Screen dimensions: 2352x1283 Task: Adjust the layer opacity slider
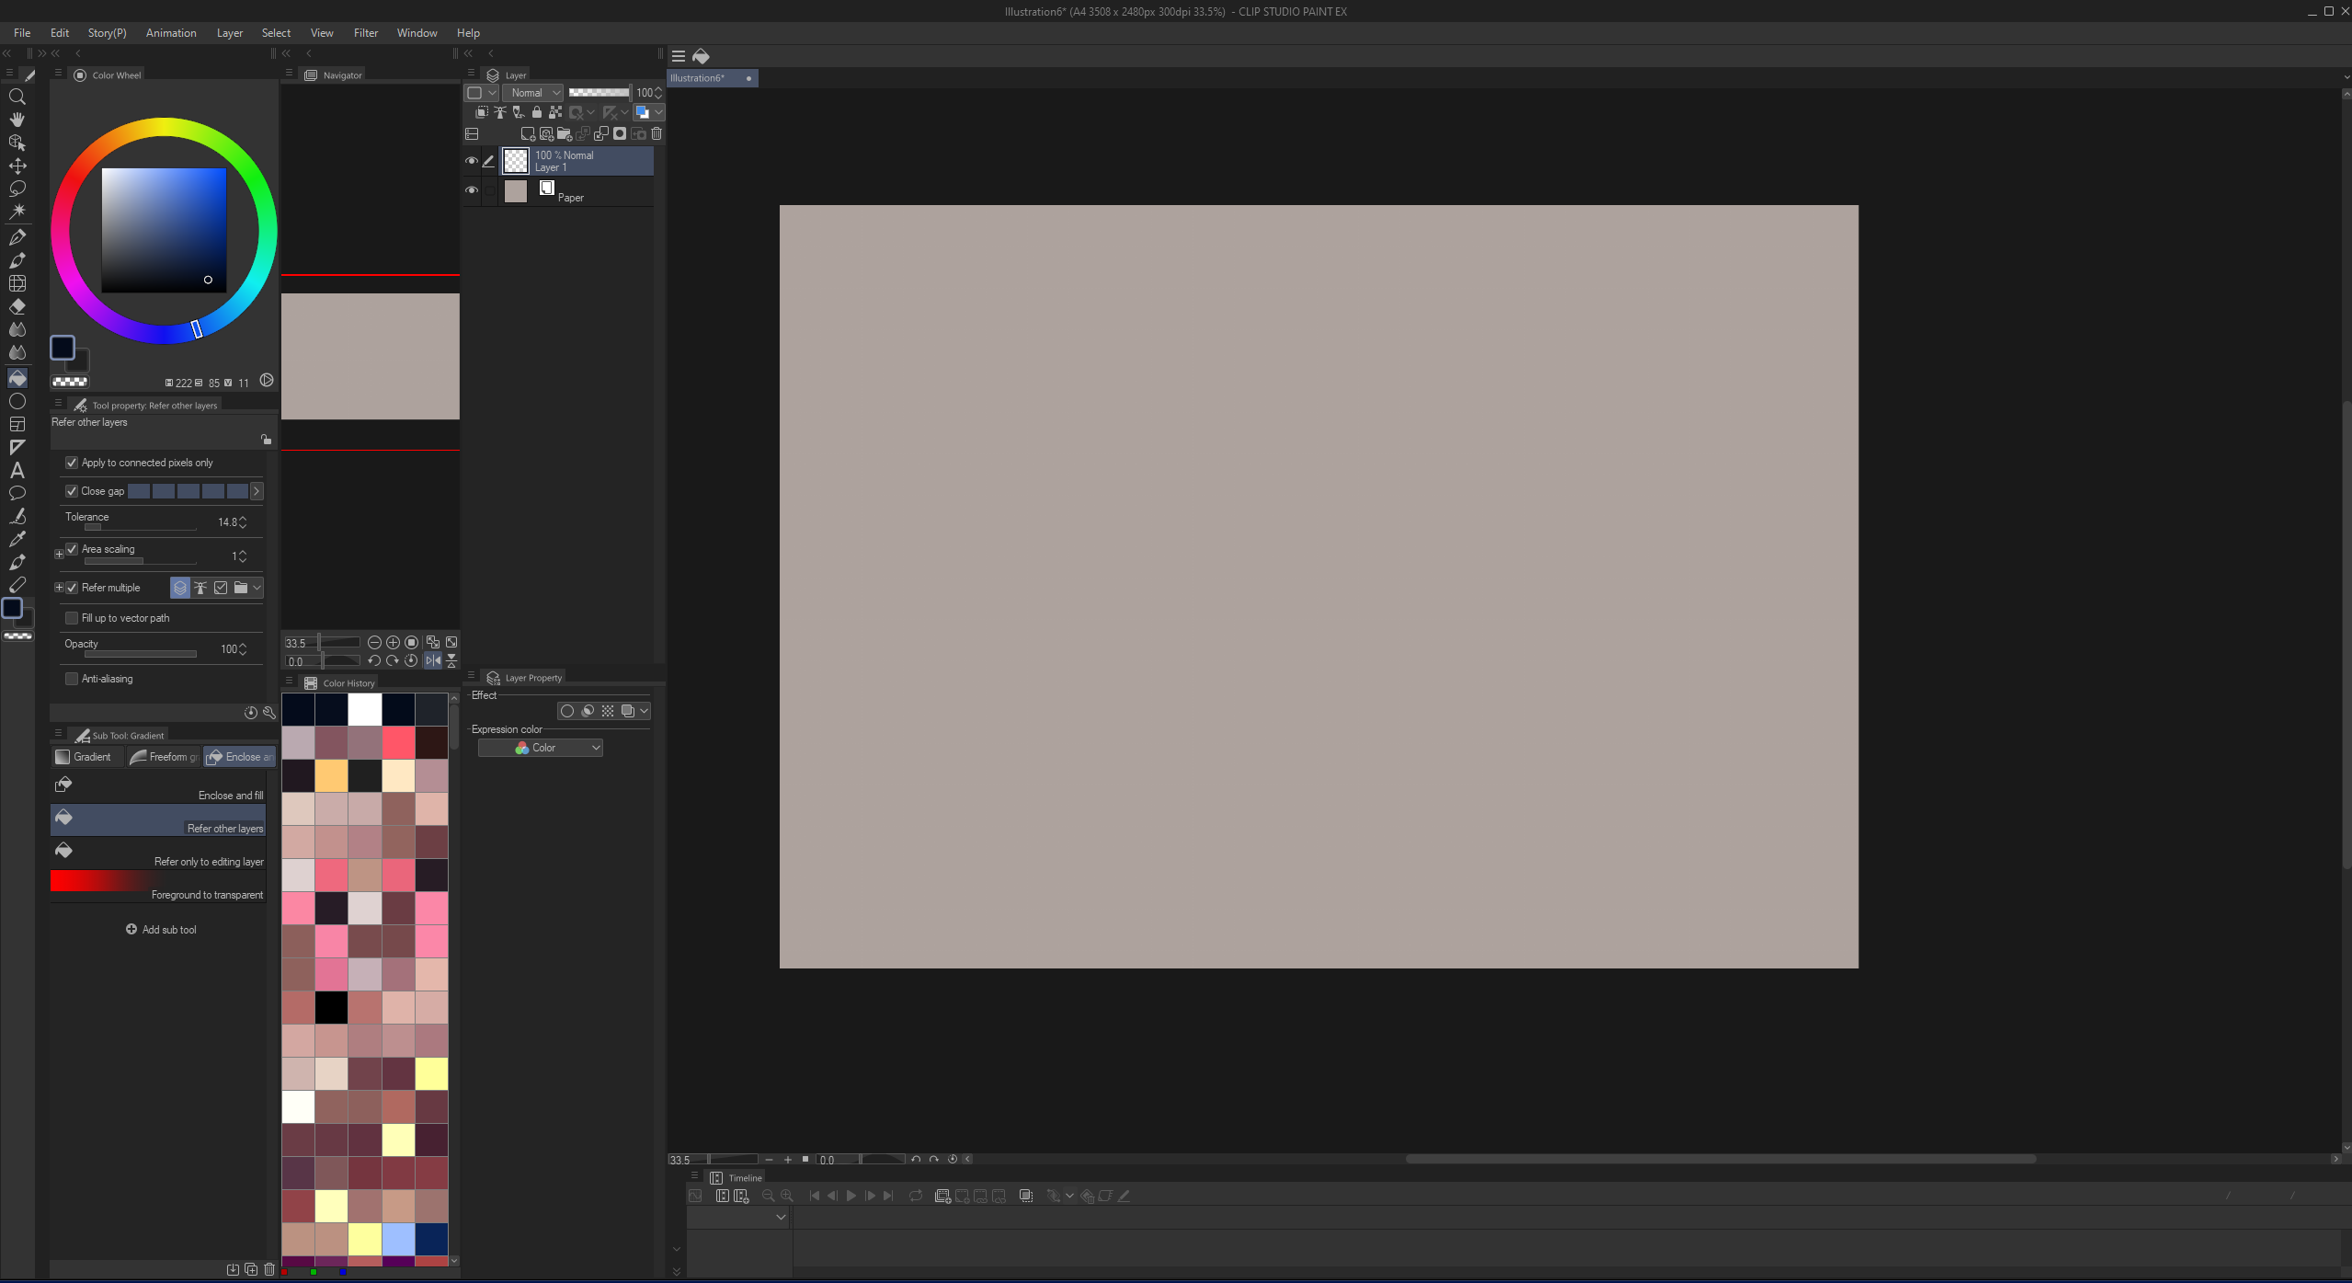coord(599,93)
